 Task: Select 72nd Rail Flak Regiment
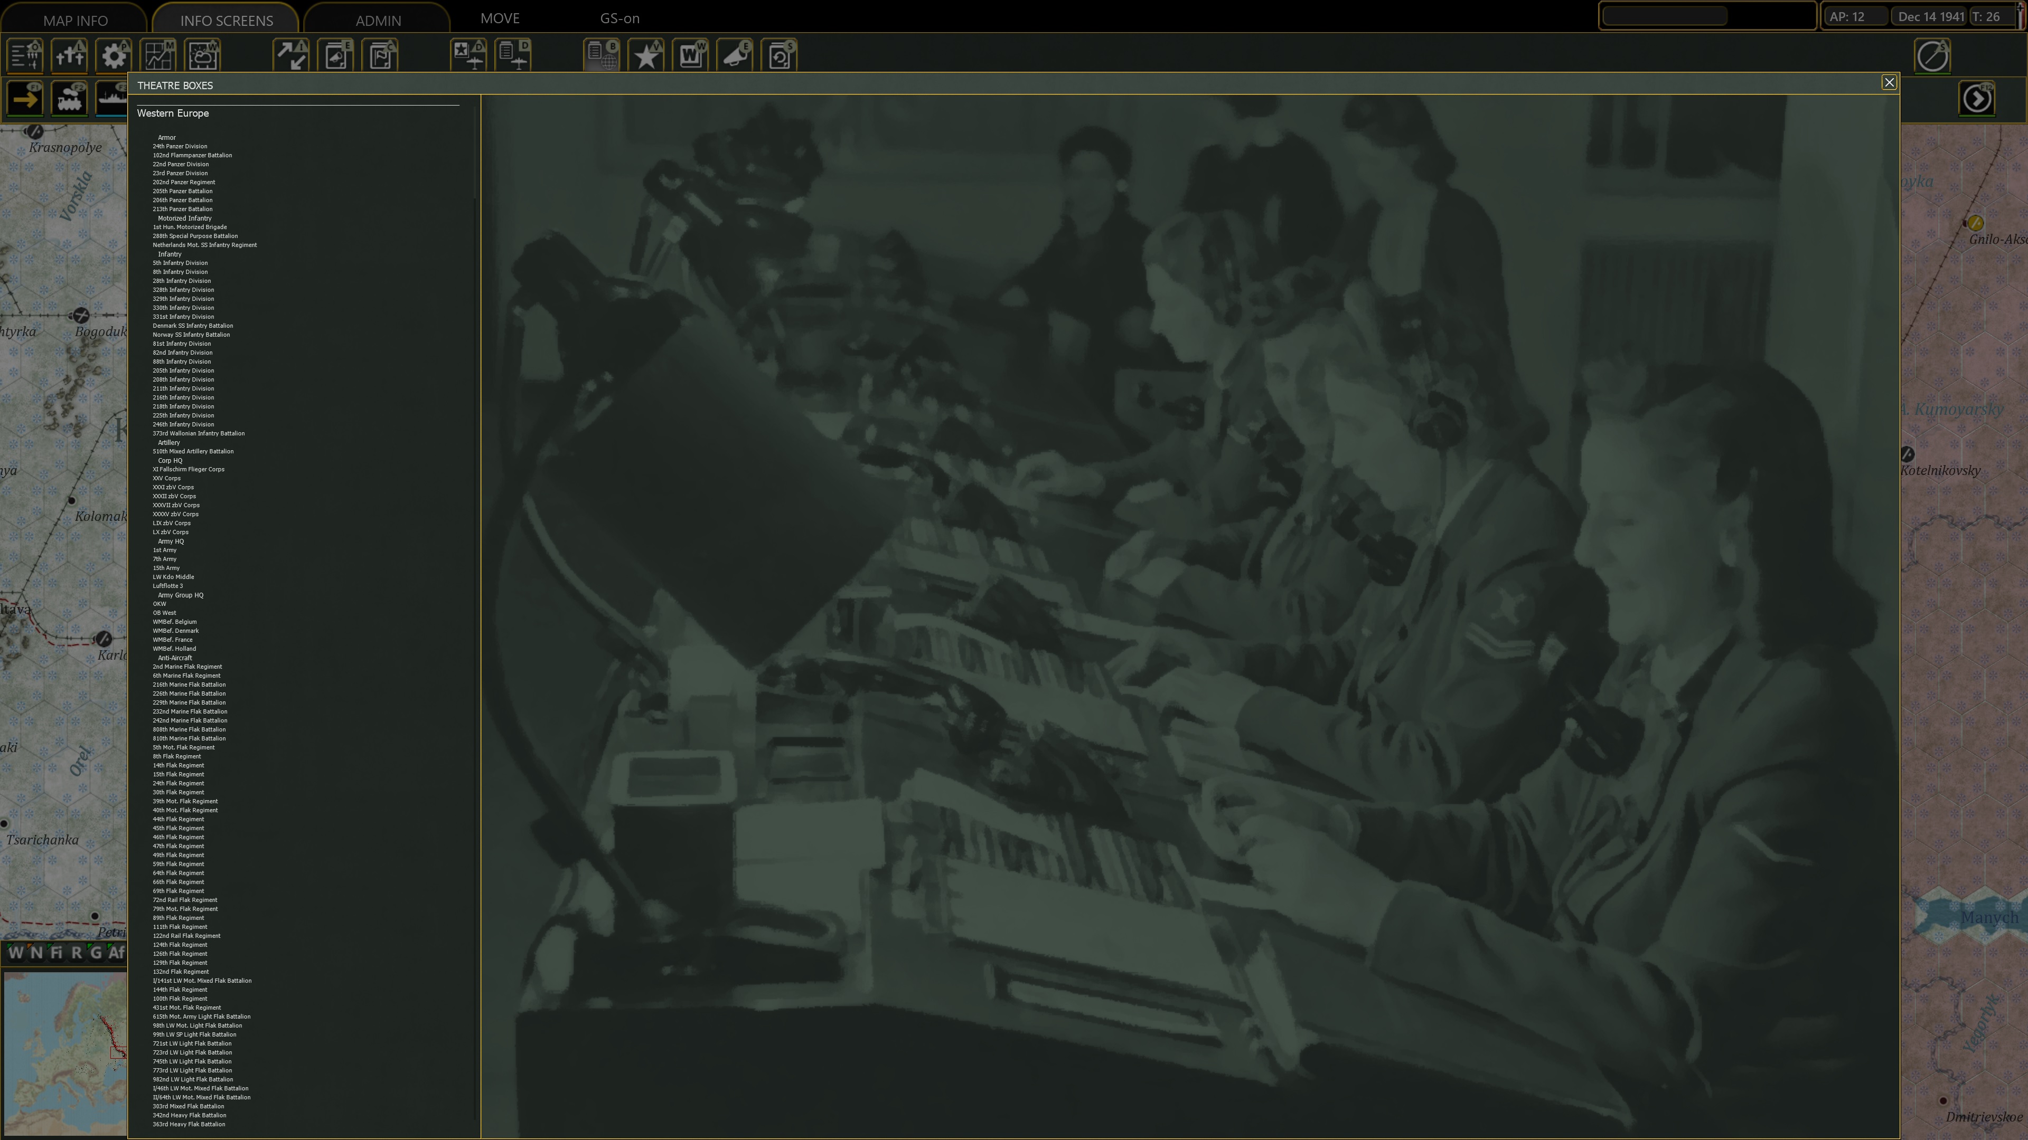185,900
